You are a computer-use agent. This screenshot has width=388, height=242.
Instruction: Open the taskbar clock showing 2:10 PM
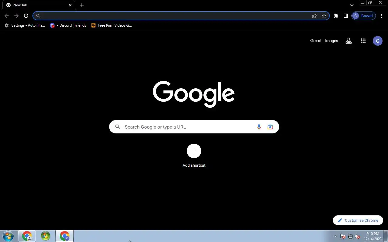(373, 236)
